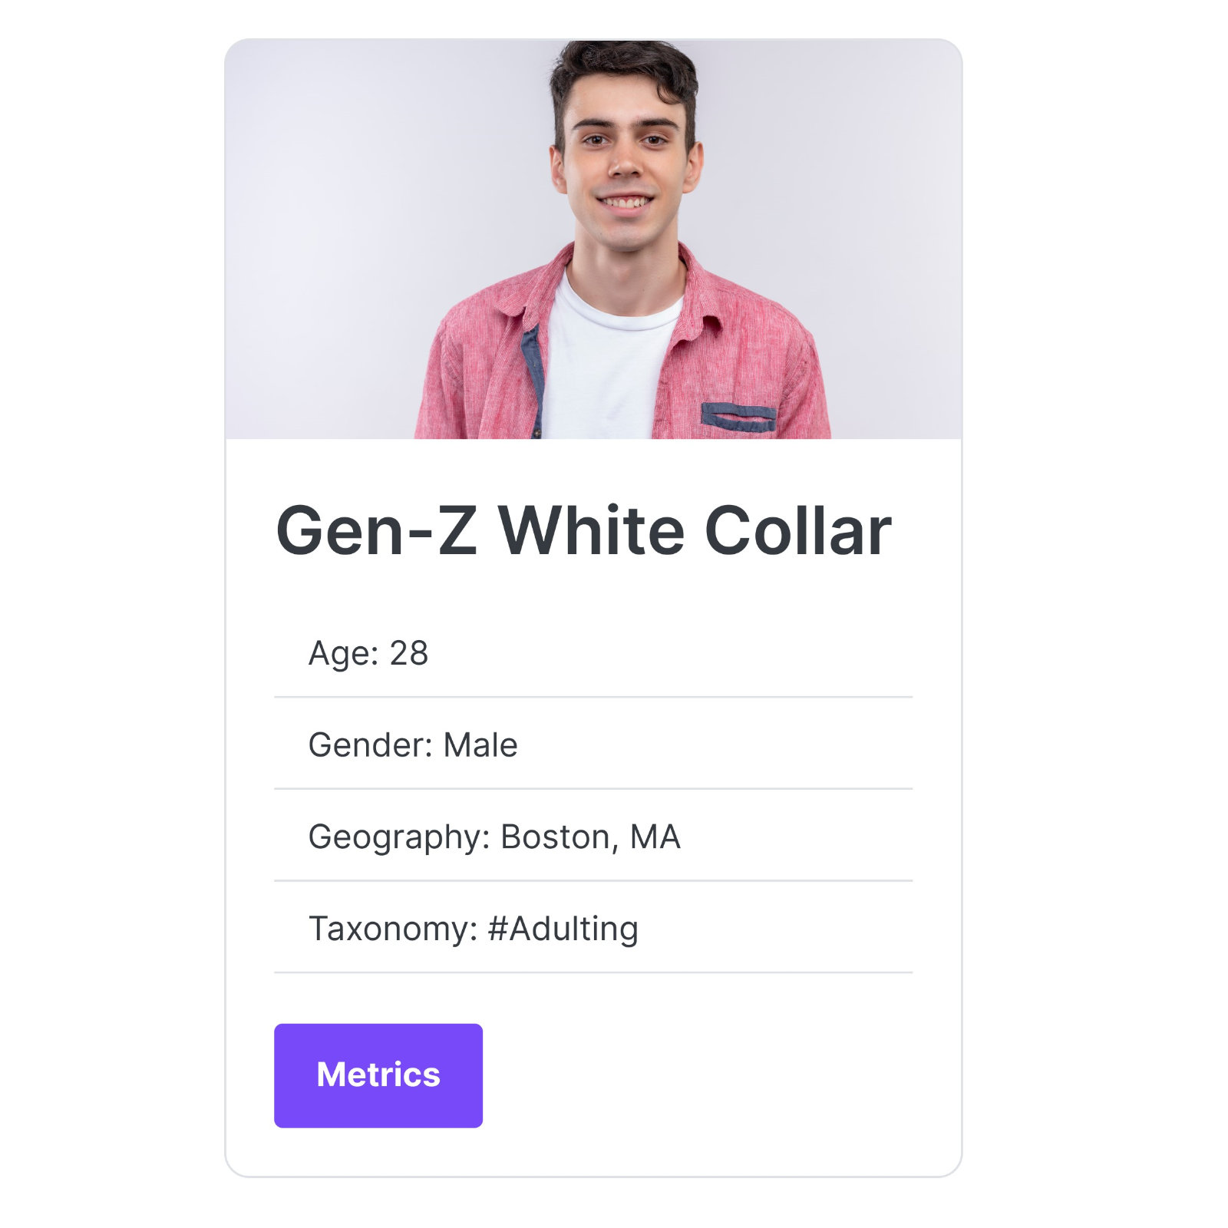Click the pink shirt's chest pocket

(x=738, y=417)
